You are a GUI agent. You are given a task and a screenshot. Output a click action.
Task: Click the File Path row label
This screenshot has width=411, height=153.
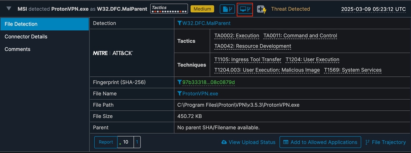103,105
